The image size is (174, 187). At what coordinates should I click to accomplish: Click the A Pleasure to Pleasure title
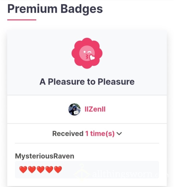pos(87,82)
